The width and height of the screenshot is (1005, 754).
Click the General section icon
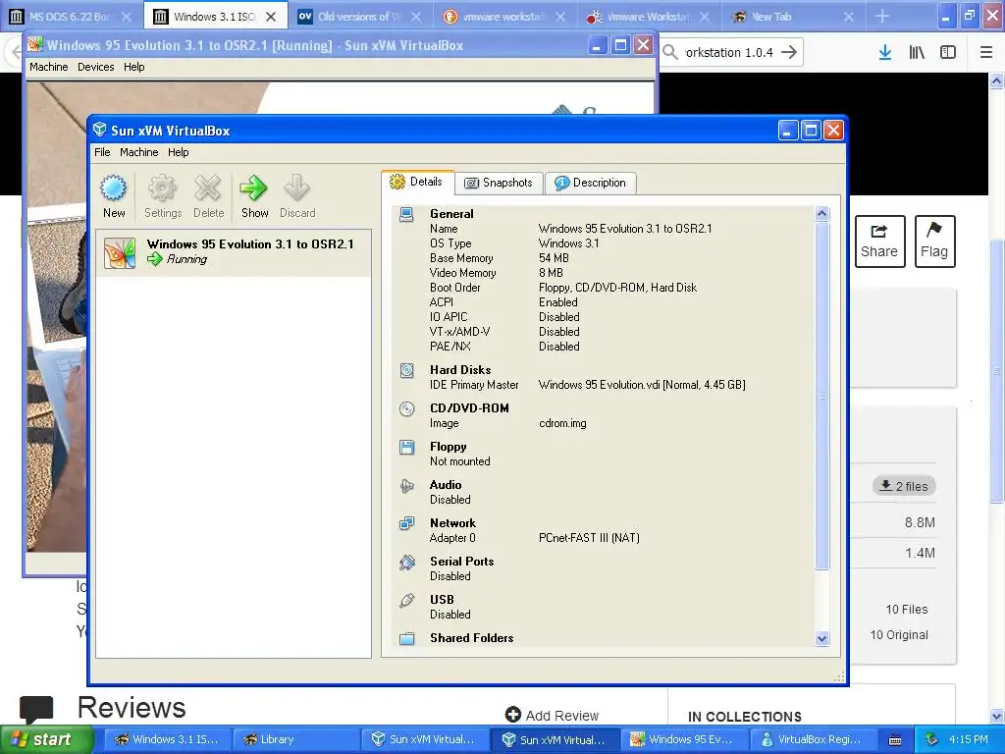(406, 214)
